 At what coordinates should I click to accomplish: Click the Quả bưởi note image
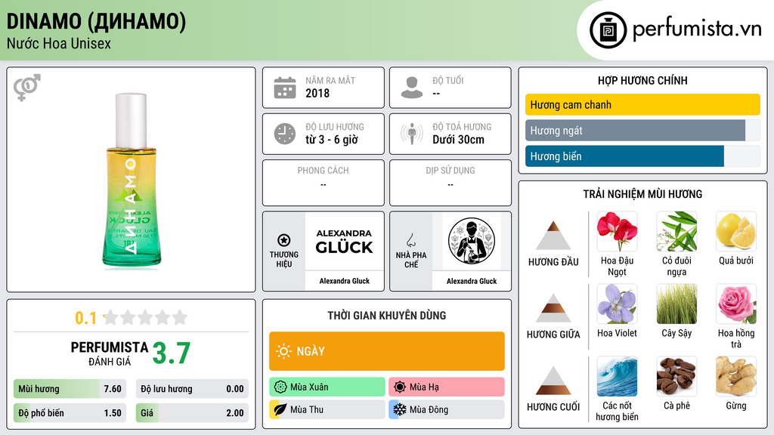pyautogui.click(x=736, y=232)
